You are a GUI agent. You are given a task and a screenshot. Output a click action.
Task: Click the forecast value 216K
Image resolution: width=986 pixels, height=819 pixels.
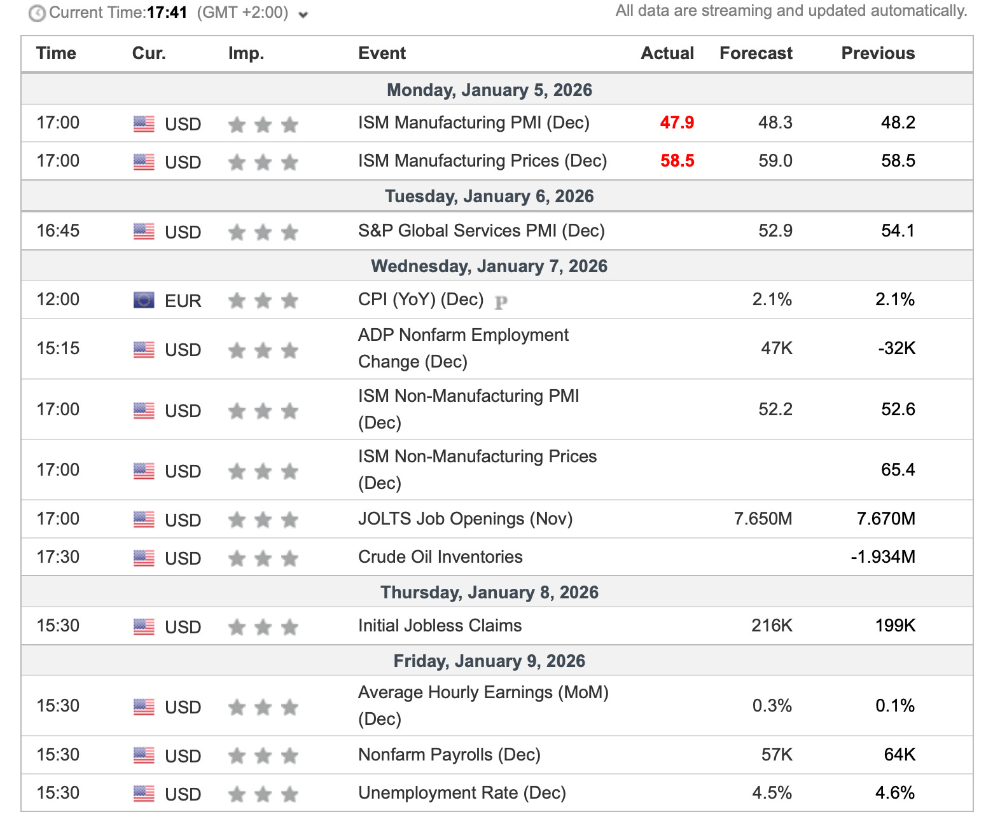click(772, 626)
